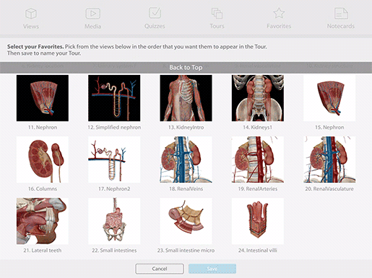
Task: Save the selected favorites tour
Action: (x=212, y=269)
